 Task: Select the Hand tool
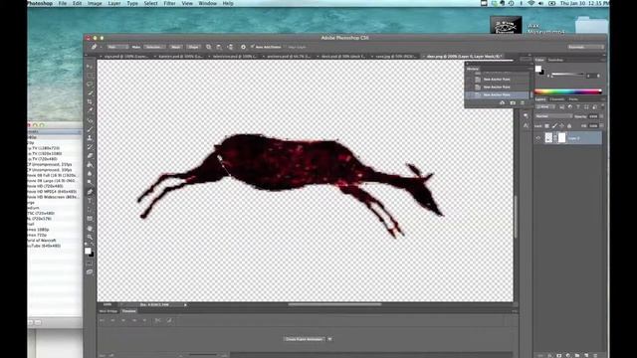coord(90,229)
